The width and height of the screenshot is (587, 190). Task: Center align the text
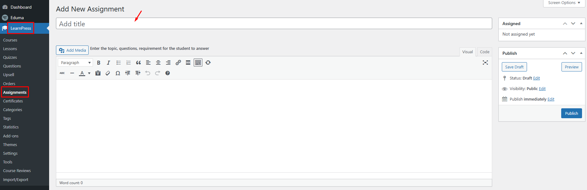(158, 63)
